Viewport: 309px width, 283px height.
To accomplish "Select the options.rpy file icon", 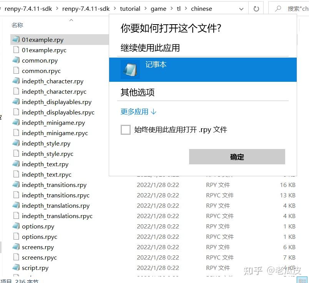I will [15, 226].
